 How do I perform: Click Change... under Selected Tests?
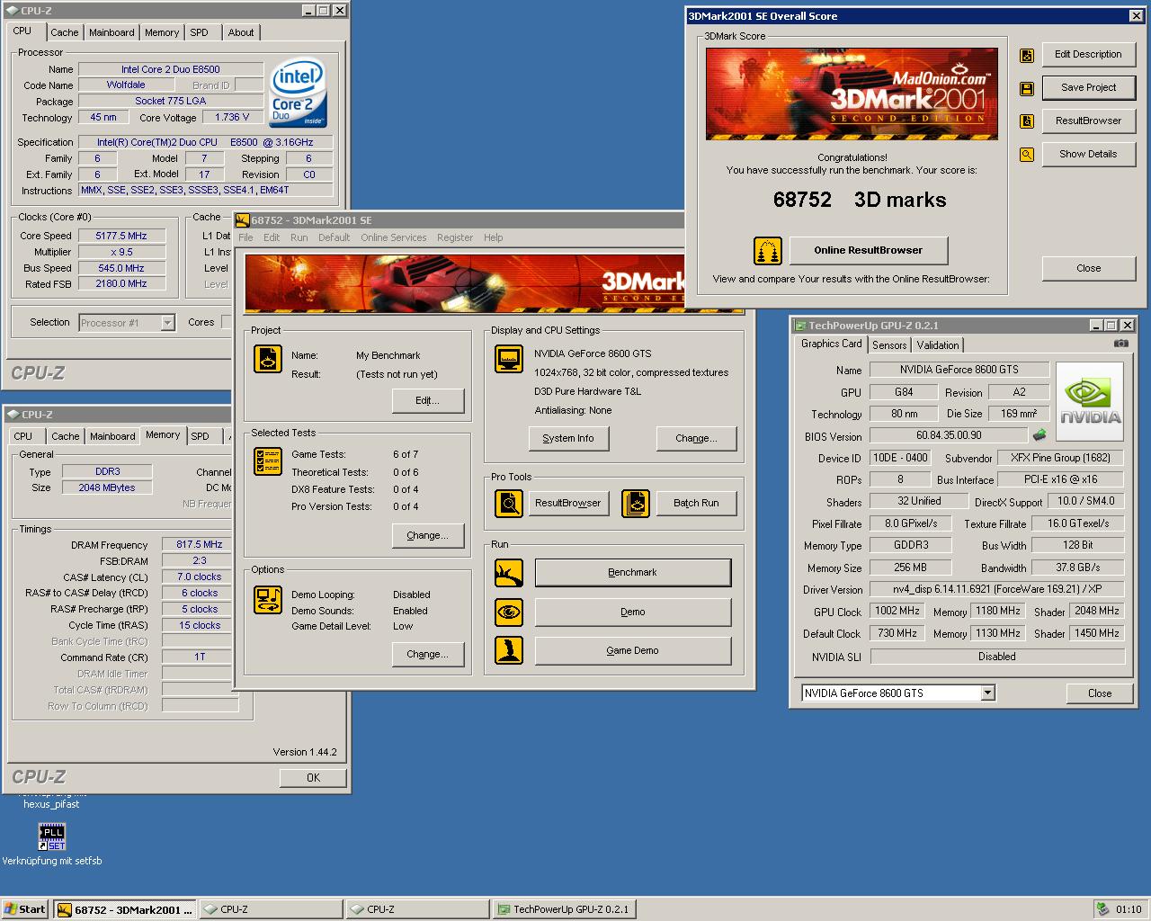click(x=428, y=535)
